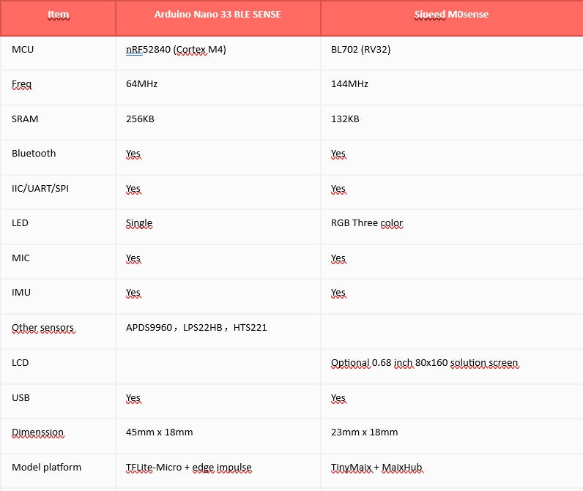Select the "RGB Three color" cell

pos(367,223)
